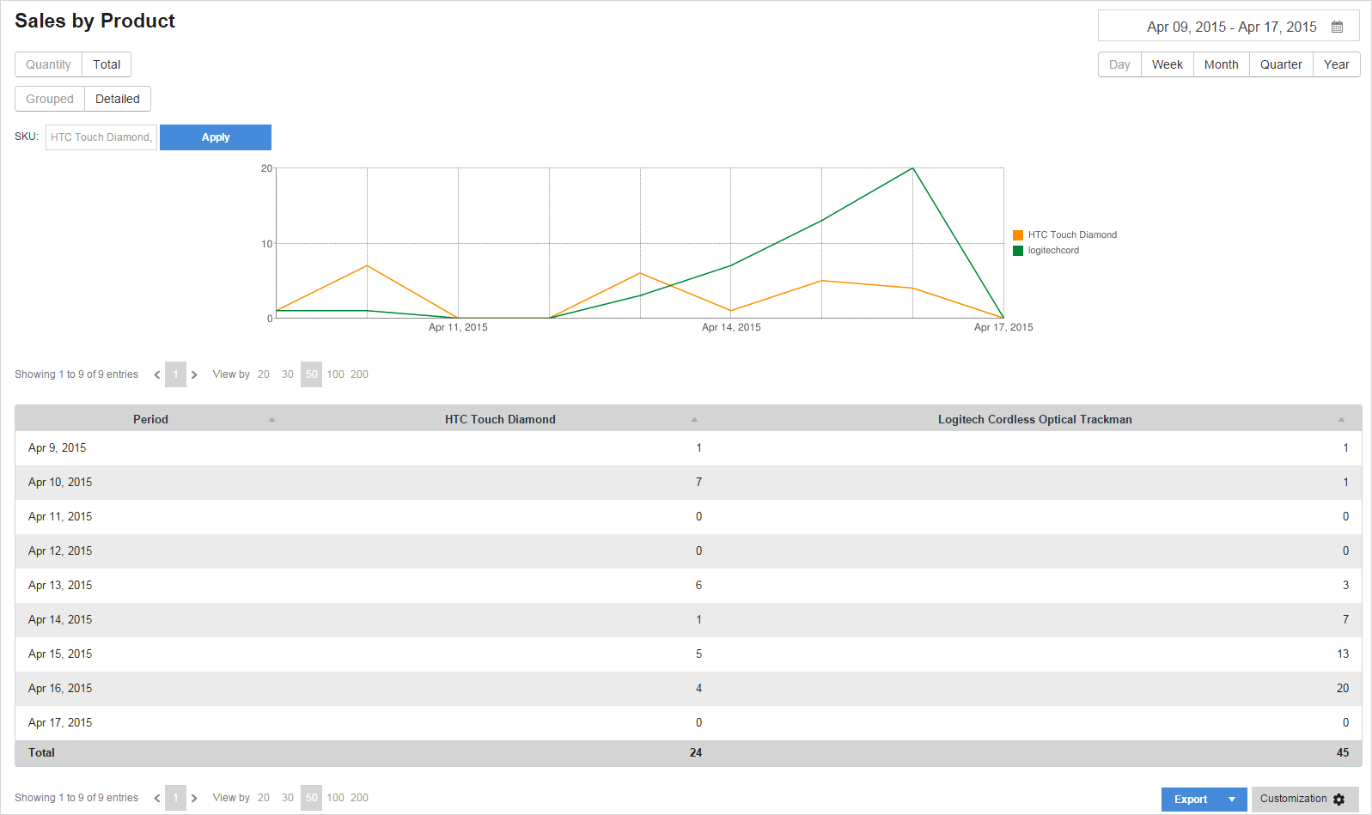Go to next page in bottom pagination
The width and height of the screenshot is (1372, 815).
point(194,798)
